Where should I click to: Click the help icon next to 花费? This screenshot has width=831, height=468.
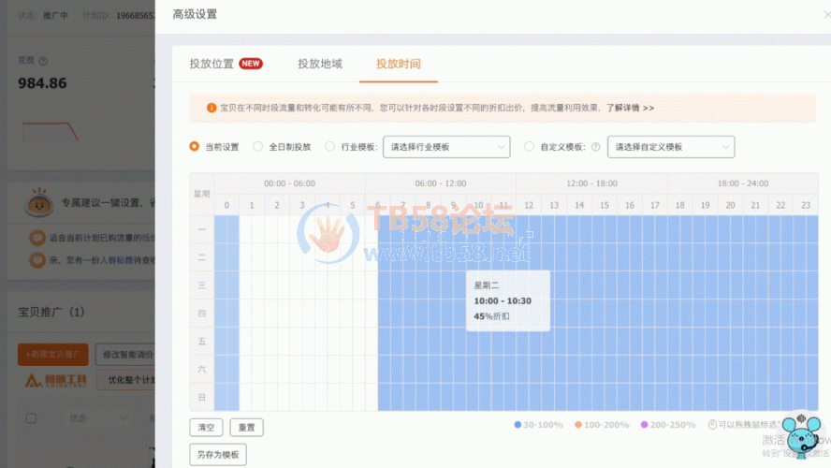43,61
